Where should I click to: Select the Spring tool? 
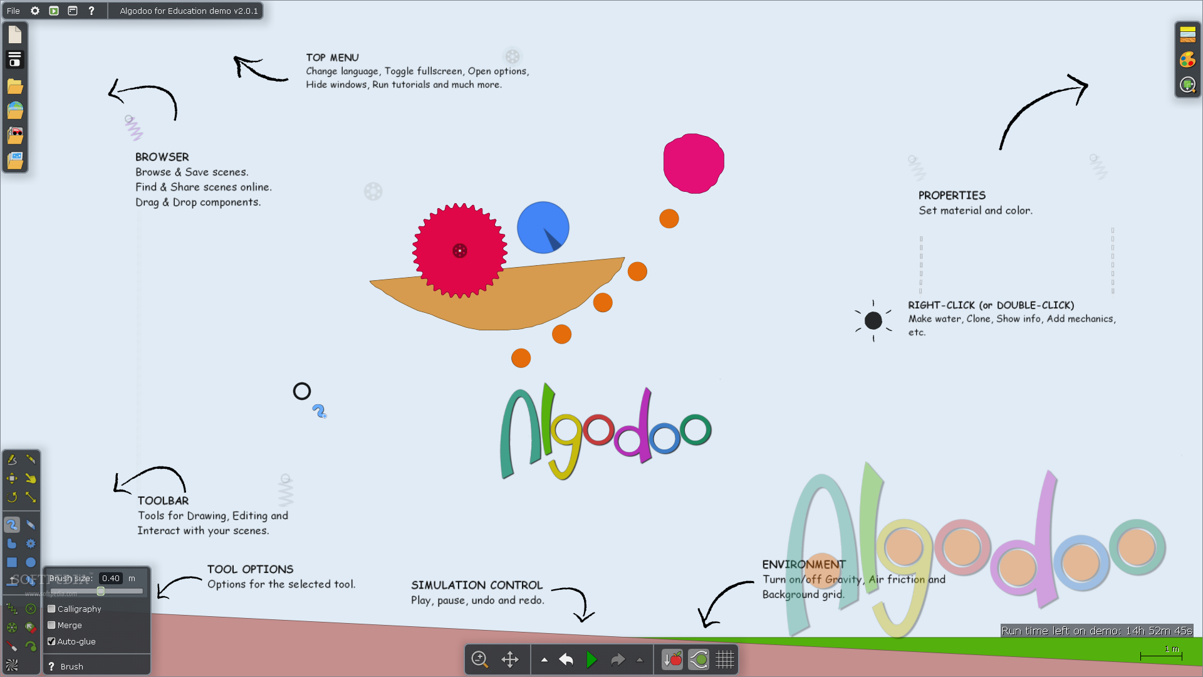pyautogui.click(x=12, y=609)
